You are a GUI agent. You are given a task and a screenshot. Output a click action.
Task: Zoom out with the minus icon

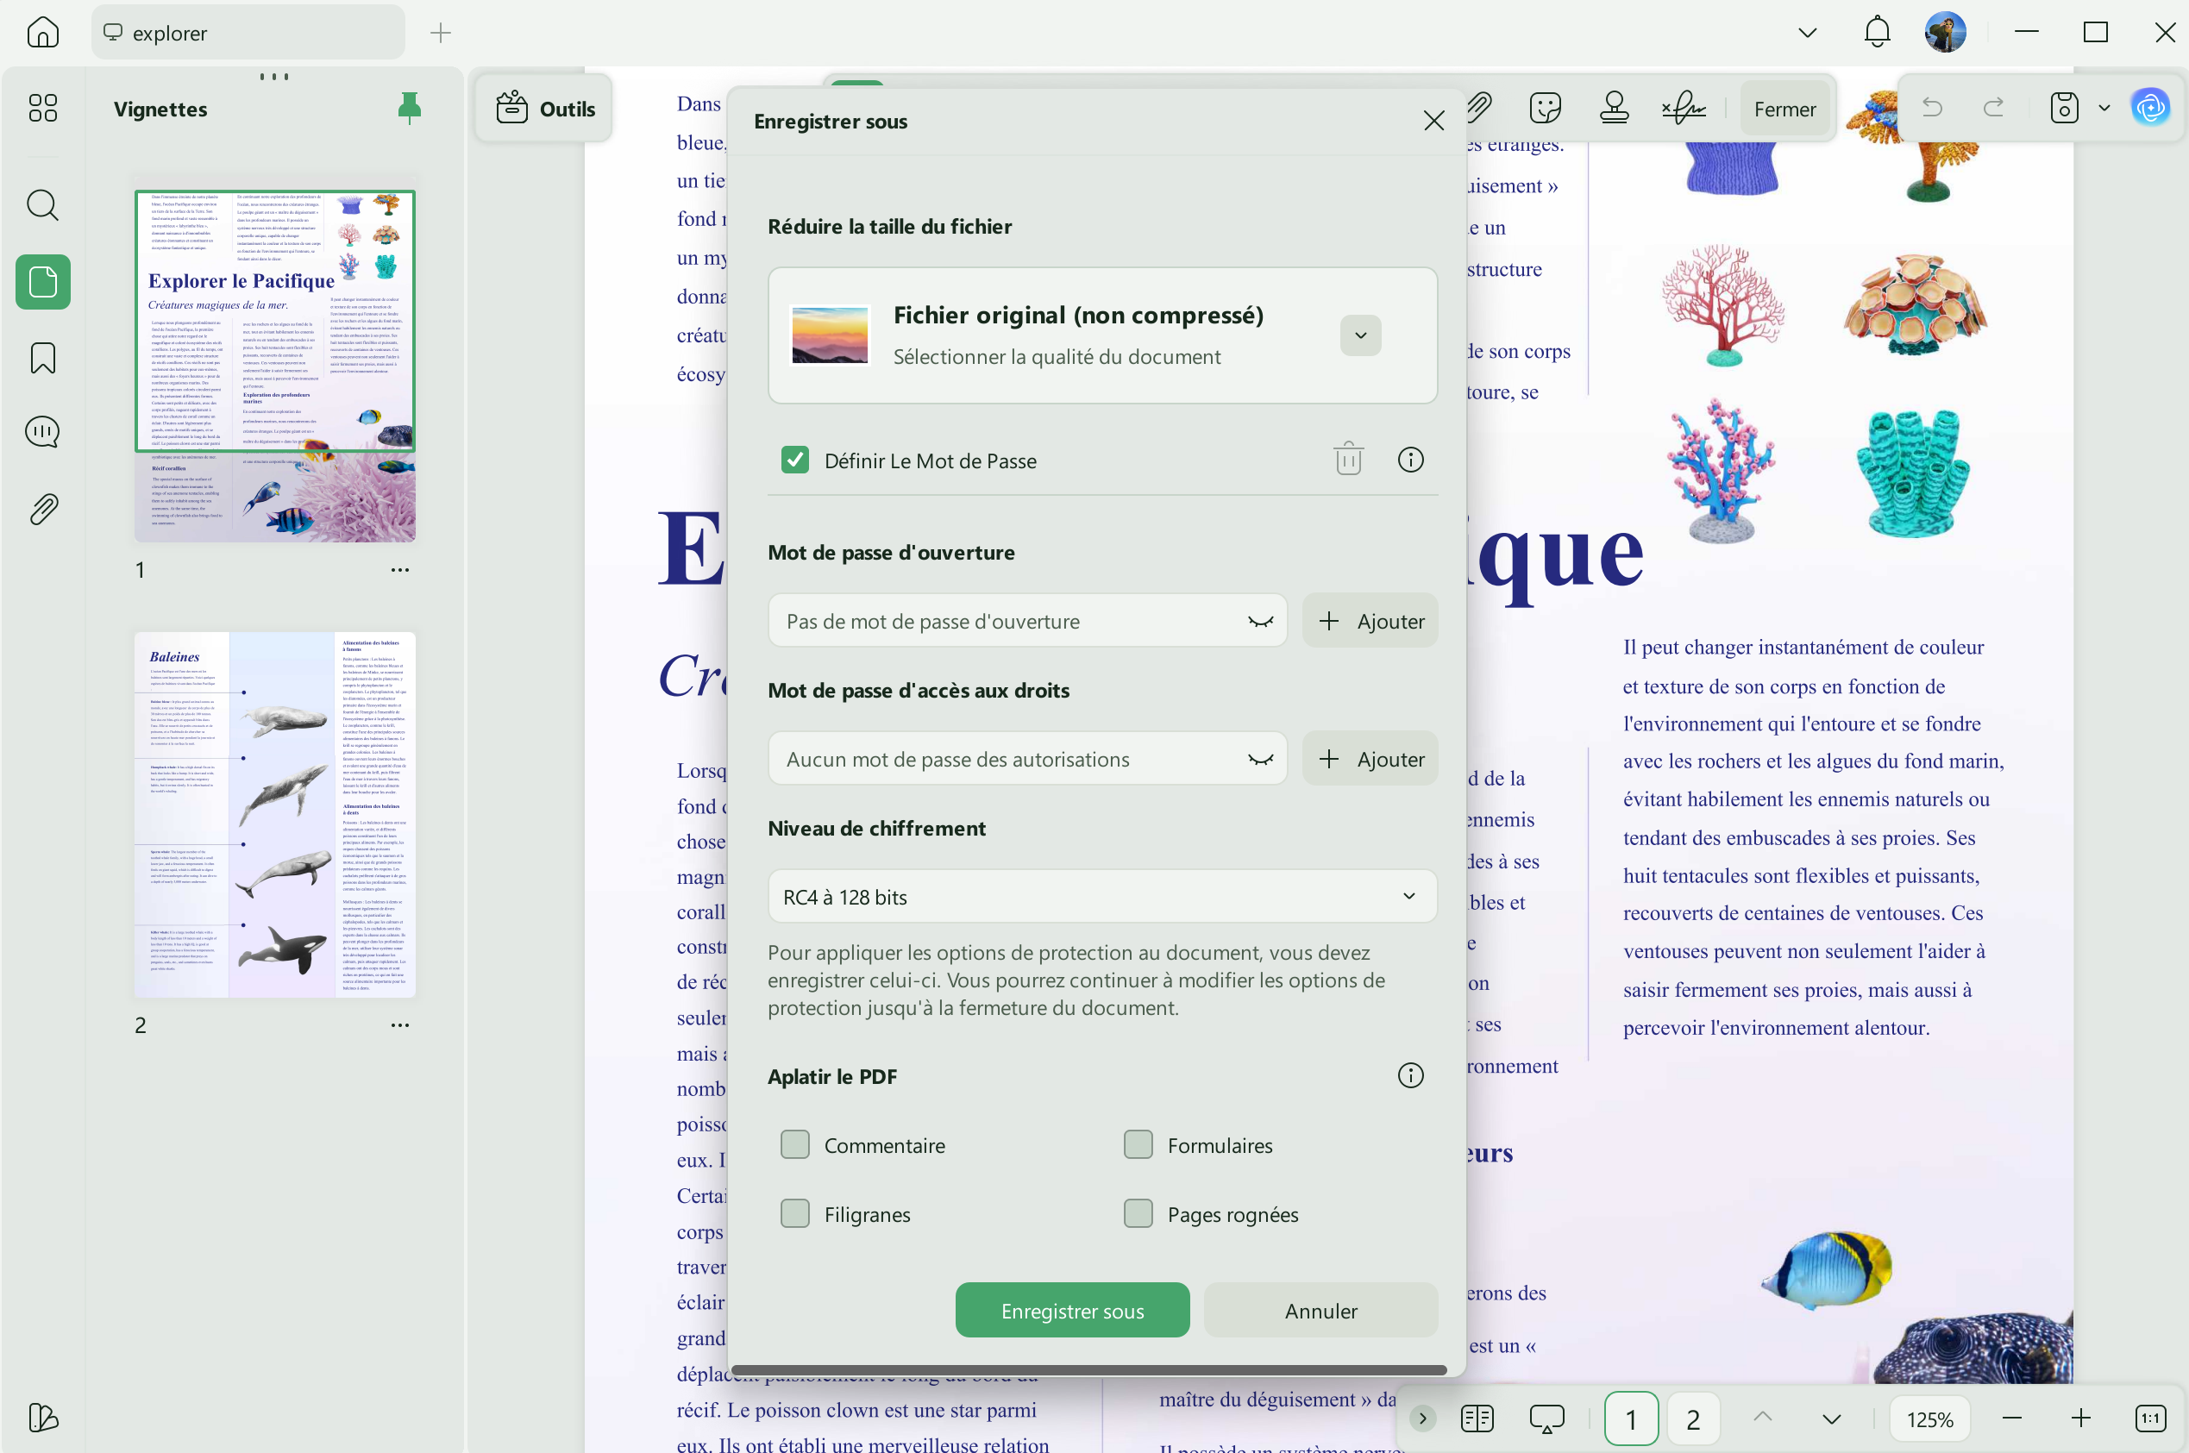point(2011,1418)
